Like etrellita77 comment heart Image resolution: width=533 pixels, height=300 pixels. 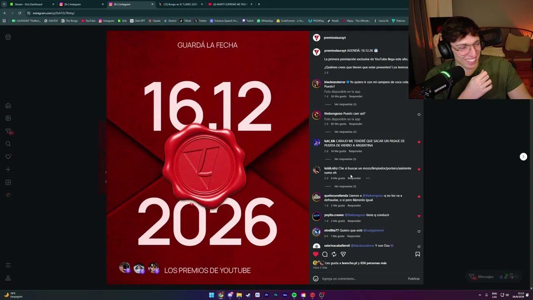[419, 232]
